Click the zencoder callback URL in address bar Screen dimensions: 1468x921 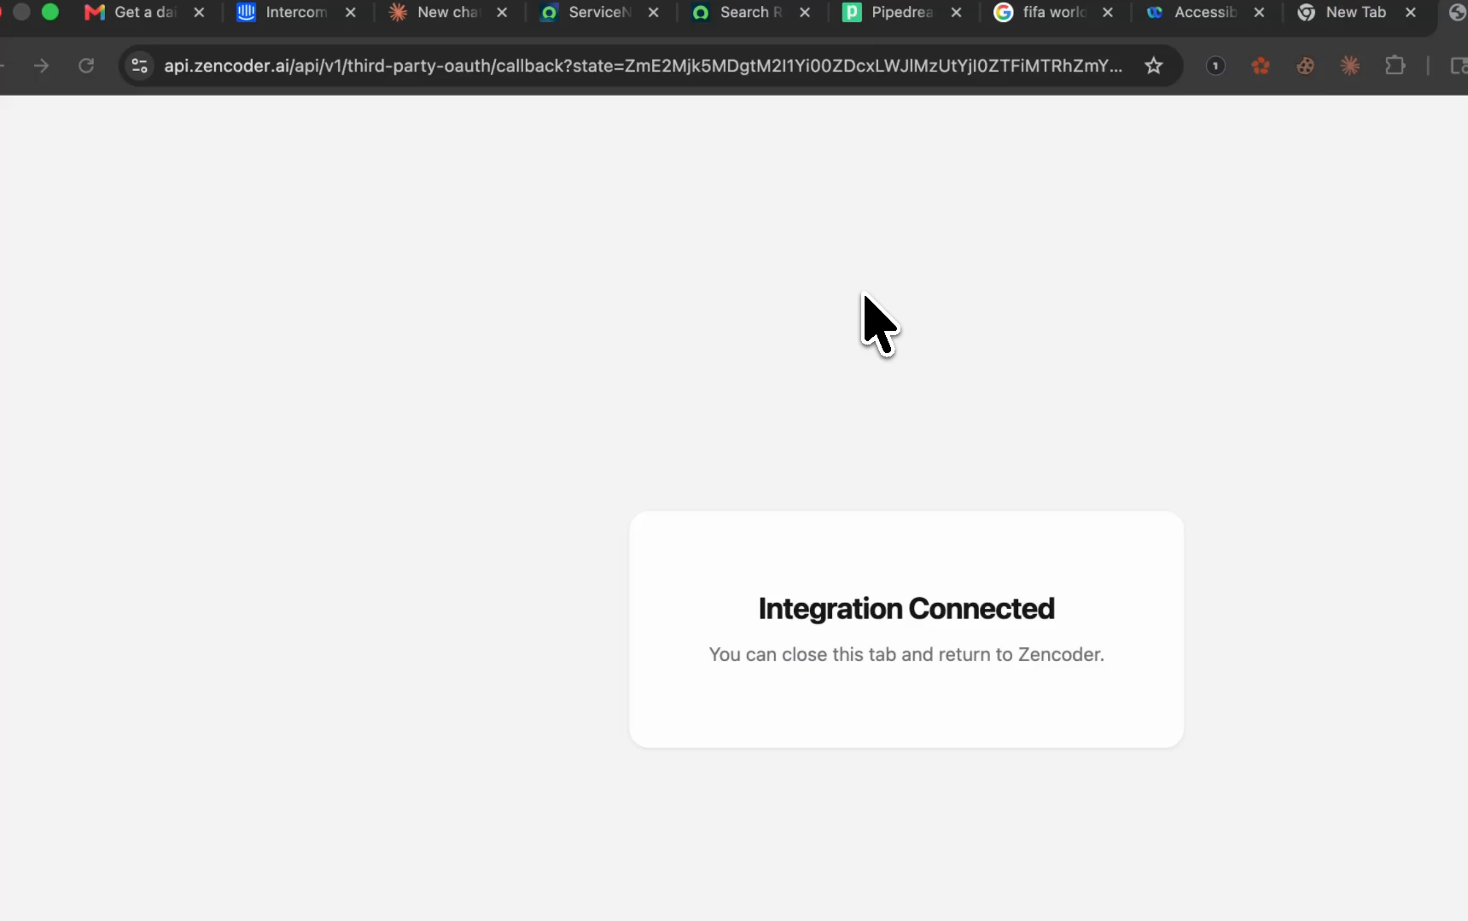643,66
